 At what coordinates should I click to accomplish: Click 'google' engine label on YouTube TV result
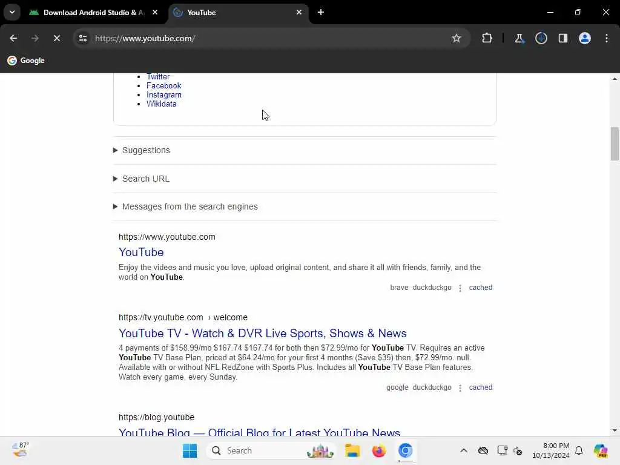click(397, 387)
